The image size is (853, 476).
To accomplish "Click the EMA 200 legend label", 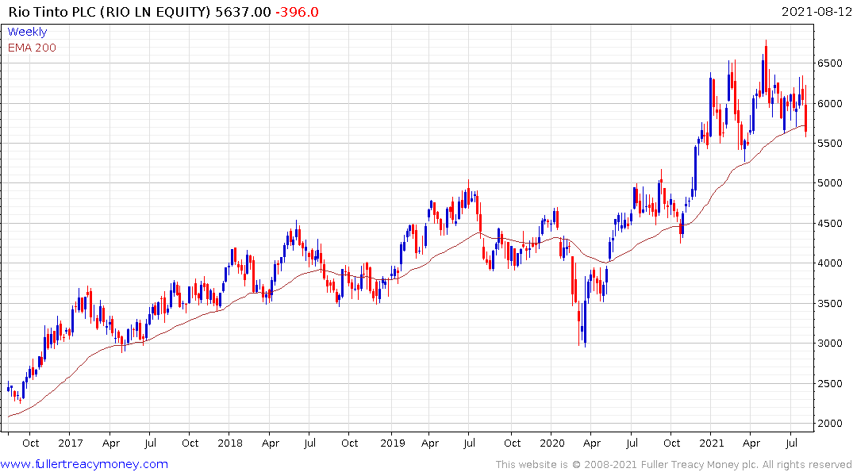I will (32, 48).
